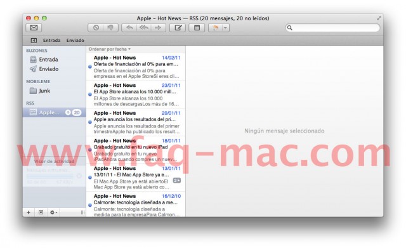Click unread dot of 16/12/10 message
Screen dimensions: 406x248
coord(90,205)
